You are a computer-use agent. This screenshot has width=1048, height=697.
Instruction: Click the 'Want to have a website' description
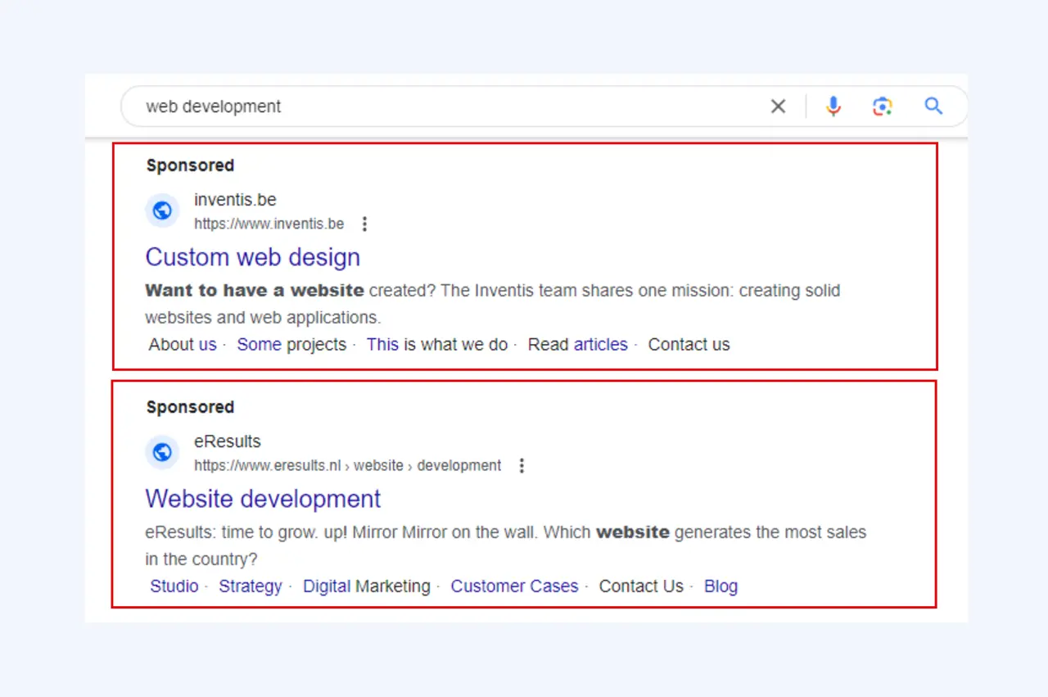click(x=493, y=304)
